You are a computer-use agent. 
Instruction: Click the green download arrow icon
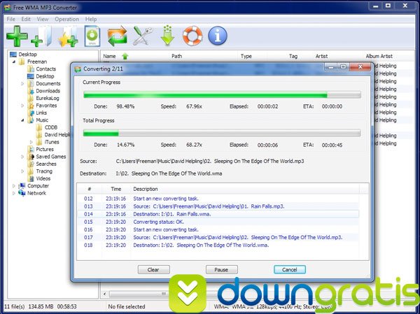(x=167, y=36)
